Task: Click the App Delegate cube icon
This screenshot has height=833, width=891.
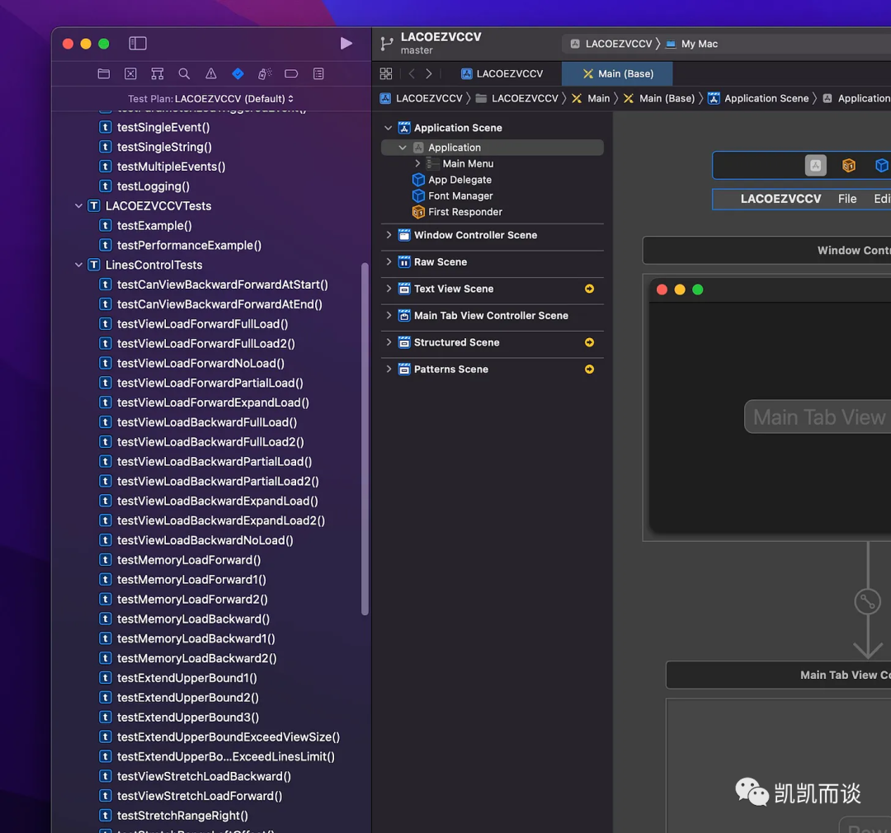Action: 418,180
